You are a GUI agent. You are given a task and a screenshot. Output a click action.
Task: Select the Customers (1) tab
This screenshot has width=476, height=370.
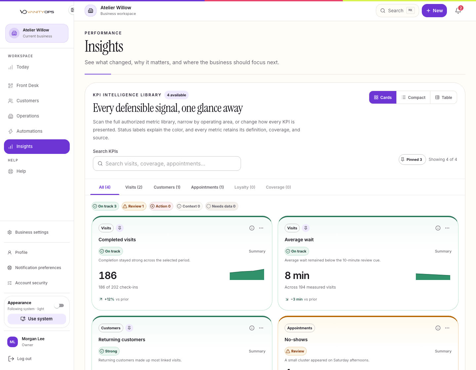point(167,187)
